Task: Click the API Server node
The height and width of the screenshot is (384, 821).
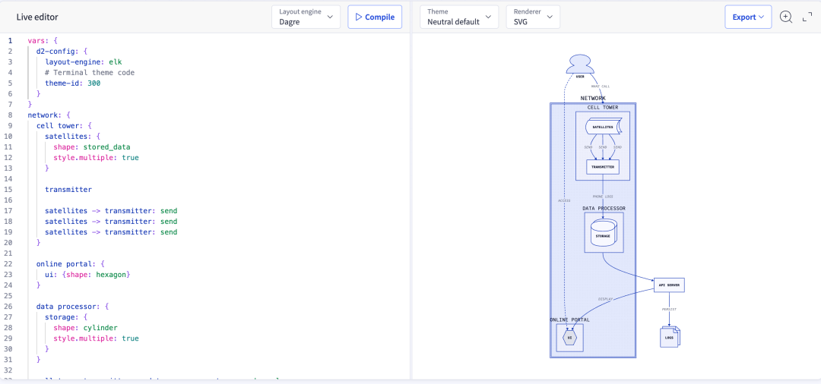Action: tap(669, 285)
